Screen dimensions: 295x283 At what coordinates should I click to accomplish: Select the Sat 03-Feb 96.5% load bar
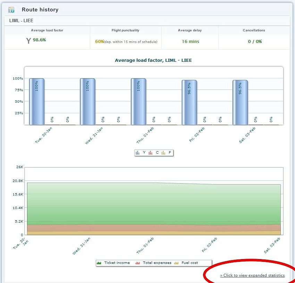(240, 103)
